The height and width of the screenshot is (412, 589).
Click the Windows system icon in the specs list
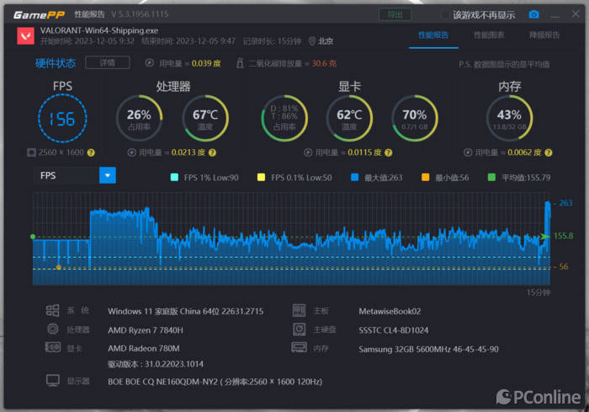[x=52, y=310]
